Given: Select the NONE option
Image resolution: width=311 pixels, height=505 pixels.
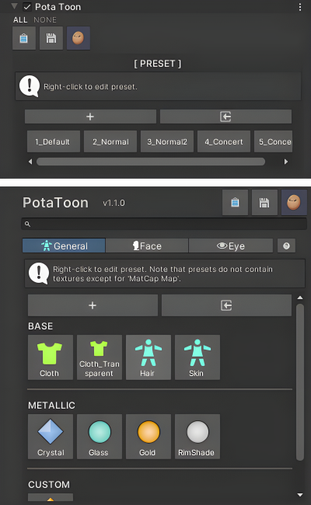Looking at the screenshot, I should pyautogui.click(x=45, y=20).
